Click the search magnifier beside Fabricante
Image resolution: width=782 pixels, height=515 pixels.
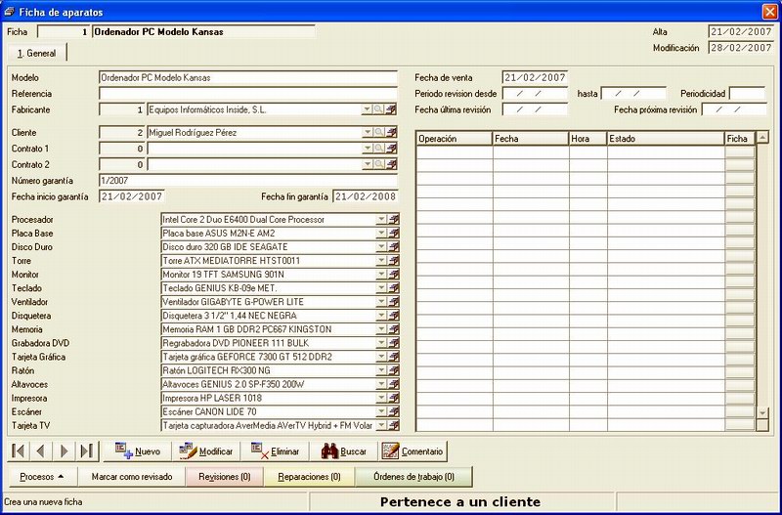click(379, 109)
